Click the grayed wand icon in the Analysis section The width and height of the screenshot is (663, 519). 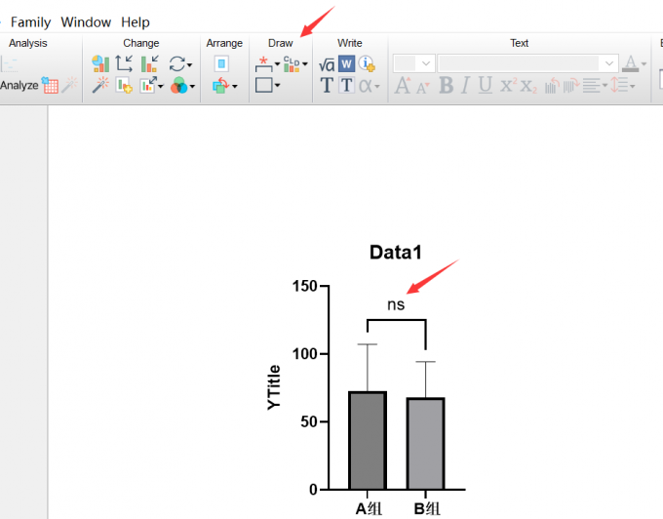coord(70,85)
